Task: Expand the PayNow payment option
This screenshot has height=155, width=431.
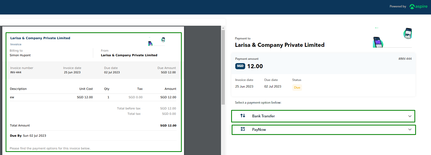Action: click(323, 130)
